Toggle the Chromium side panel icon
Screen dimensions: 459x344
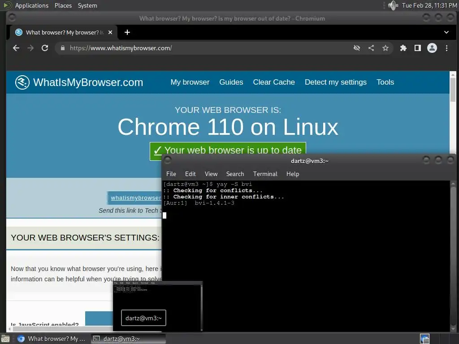(417, 48)
